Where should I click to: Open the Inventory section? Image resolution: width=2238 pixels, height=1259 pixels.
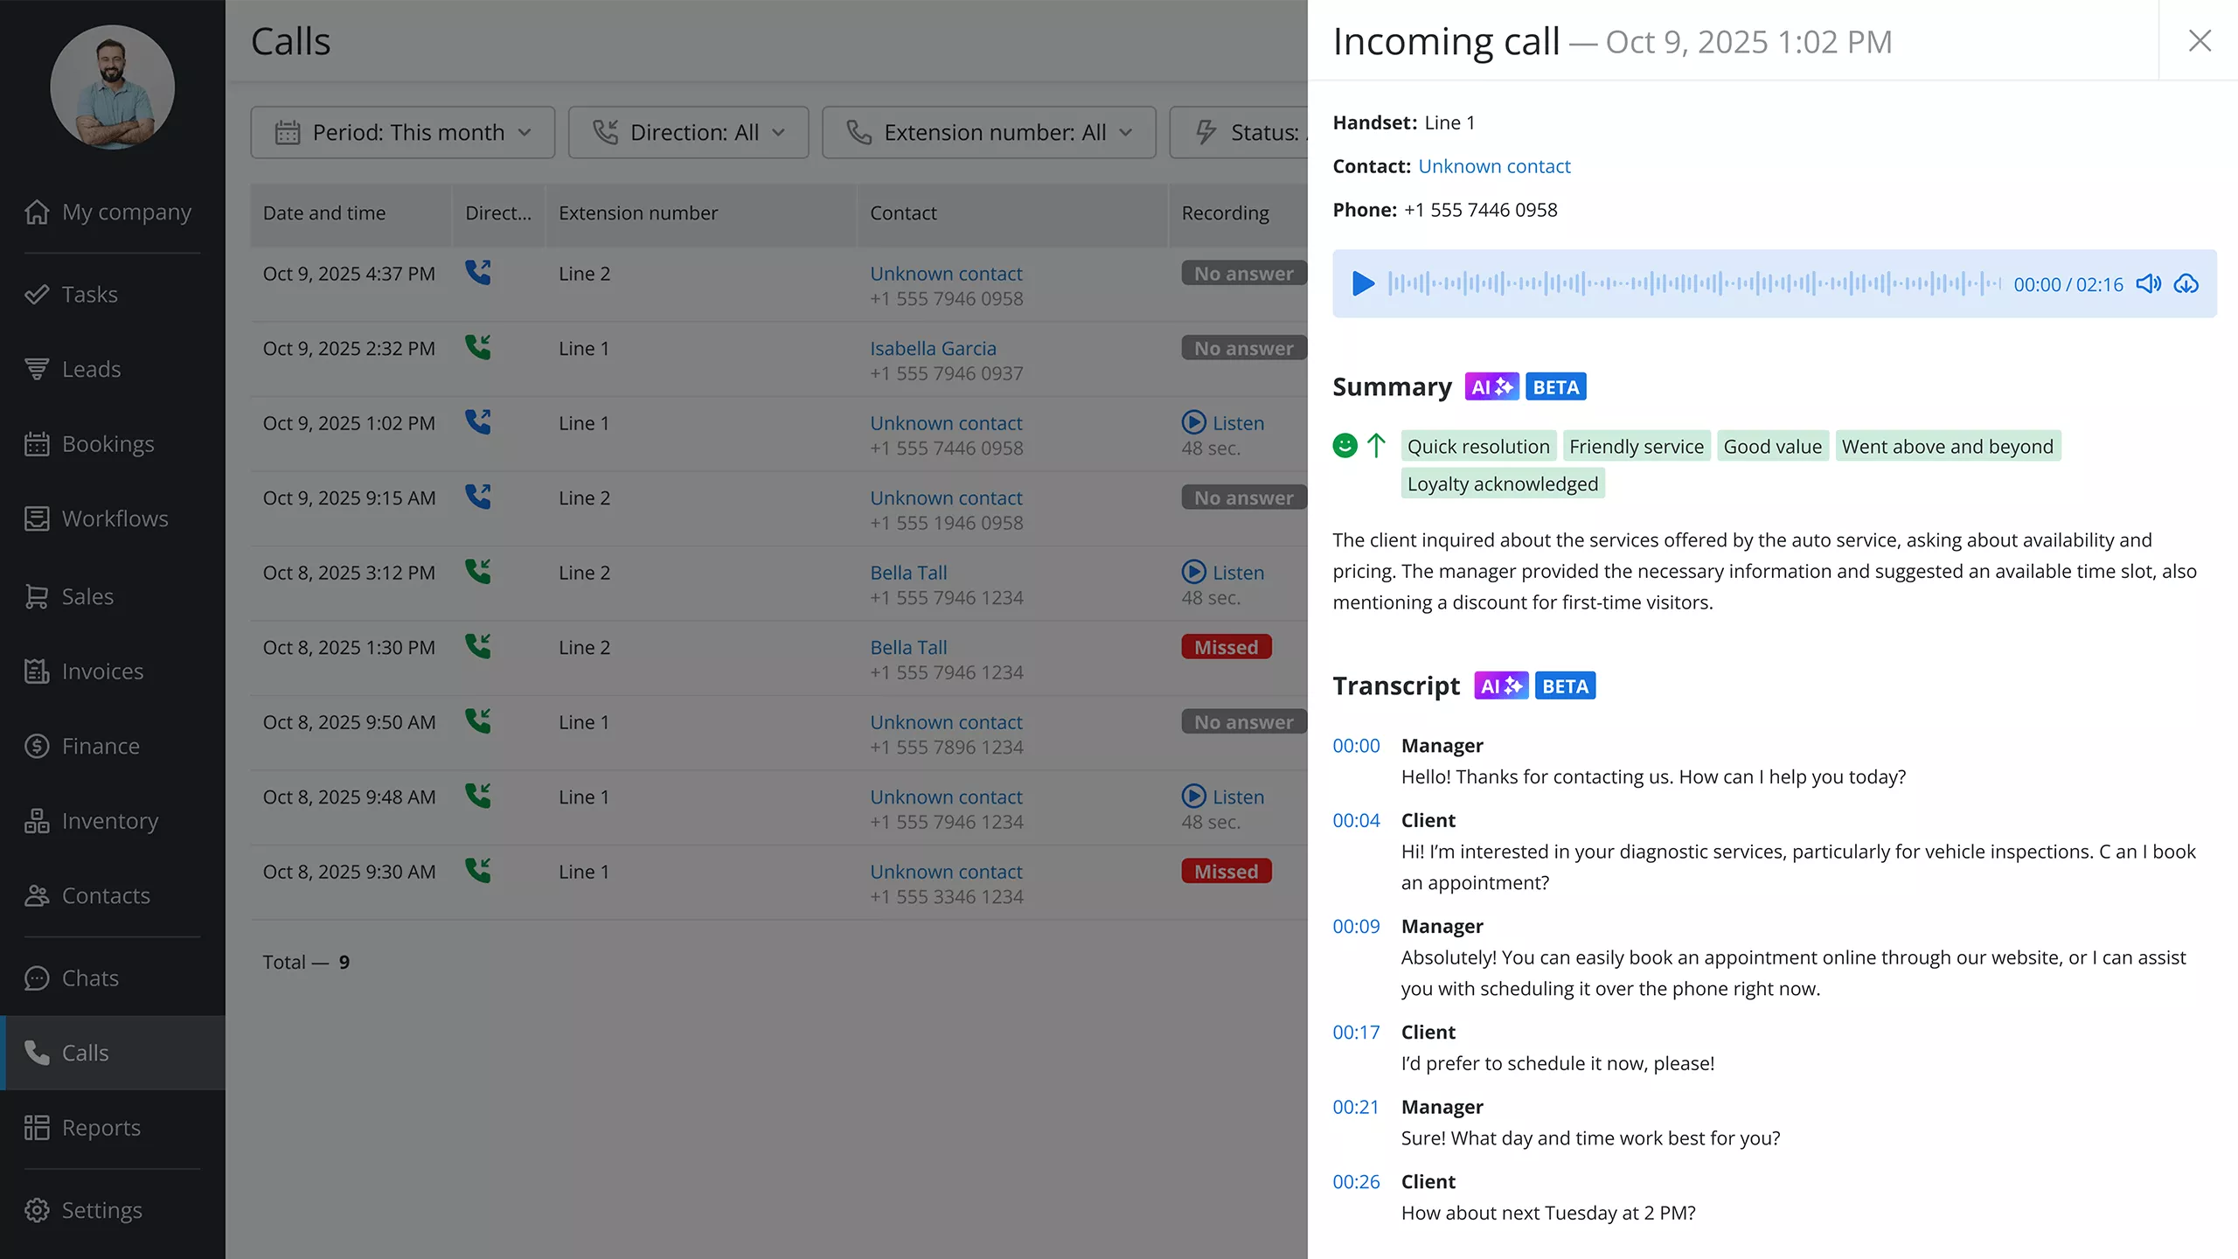[x=112, y=820]
